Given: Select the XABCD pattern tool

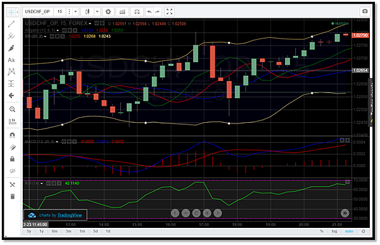Looking at the screenshot, I should (x=11, y=72).
